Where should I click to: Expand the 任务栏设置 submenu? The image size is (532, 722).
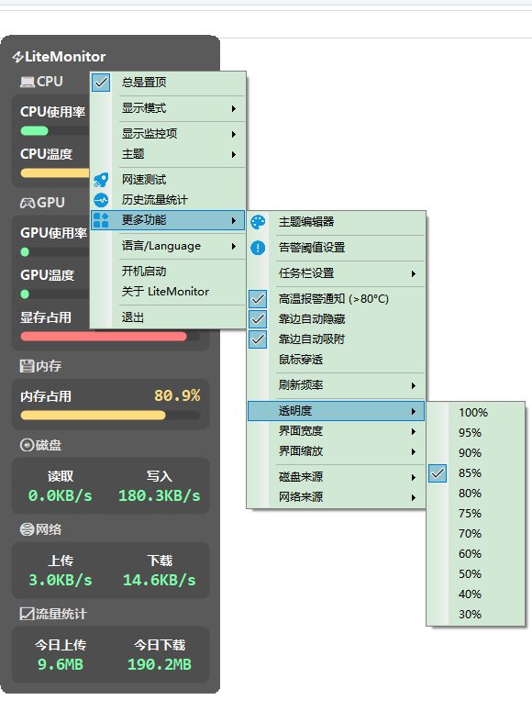pos(336,273)
